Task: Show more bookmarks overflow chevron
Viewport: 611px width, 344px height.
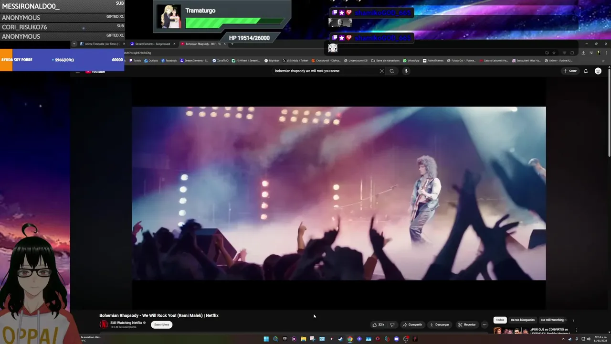Action: (x=603, y=61)
